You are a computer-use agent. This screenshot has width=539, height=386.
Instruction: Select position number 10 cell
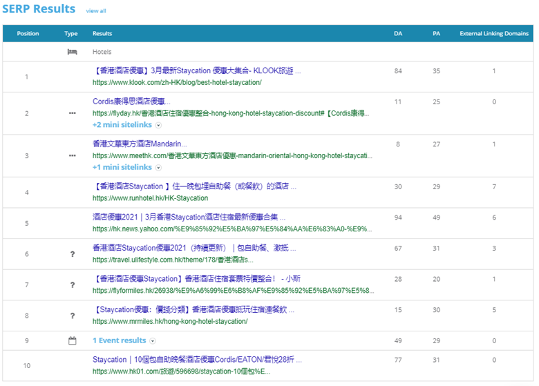pyautogui.click(x=27, y=366)
